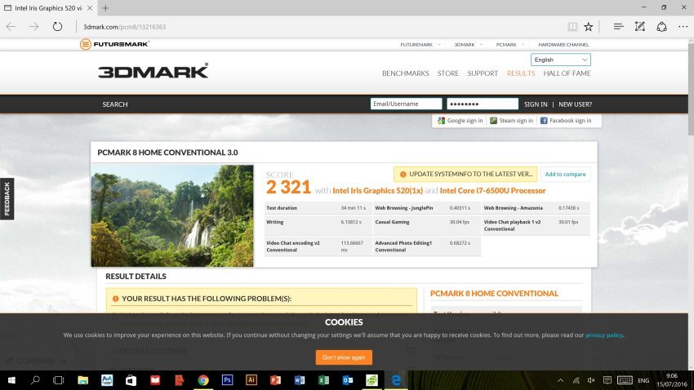Expand the FUTUREMARK top menu dropdown
The width and height of the screenshot is (694, 390).
420,45
